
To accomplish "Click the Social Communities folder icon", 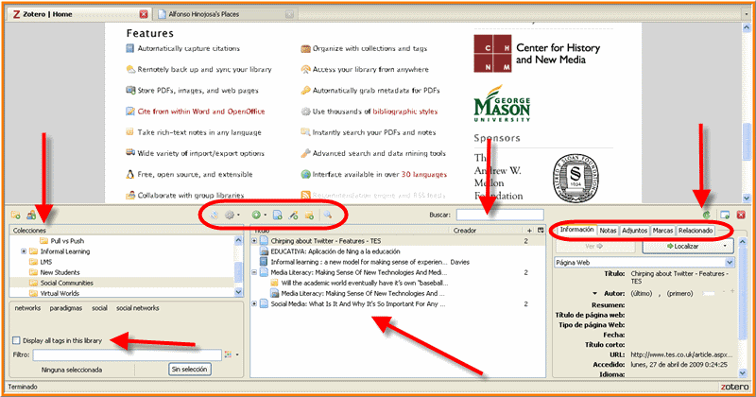I will [x=33, y=283].
